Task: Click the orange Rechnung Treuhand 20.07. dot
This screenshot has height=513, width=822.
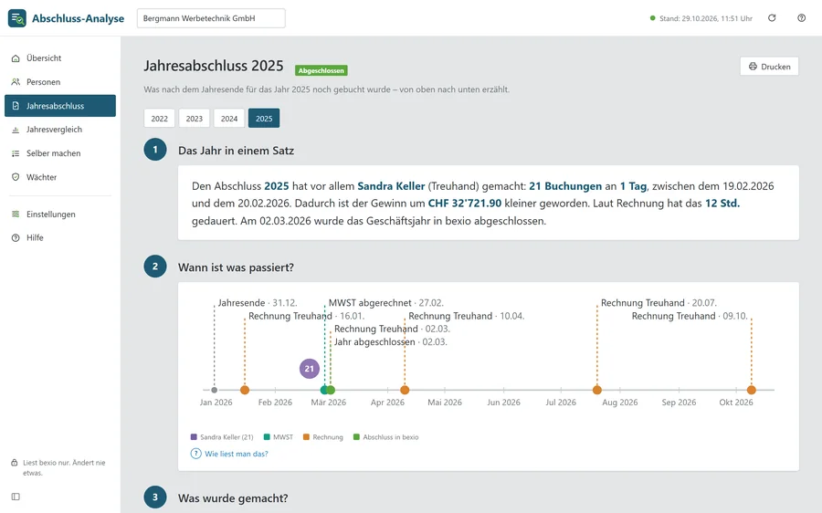Action: pyautogui.click(x=597, y=390)
